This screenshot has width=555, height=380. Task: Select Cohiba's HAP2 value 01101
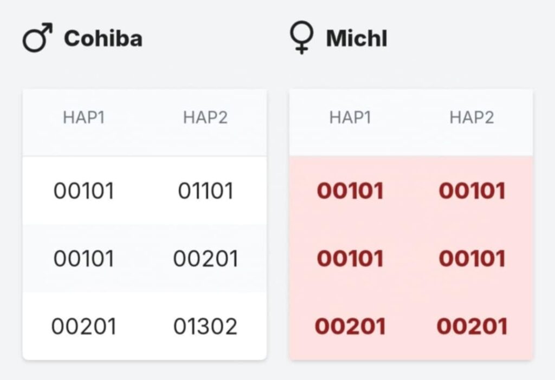coord(205,191)
